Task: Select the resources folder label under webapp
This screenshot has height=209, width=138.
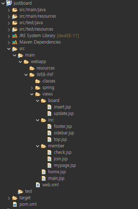Action: coord(46,68)
